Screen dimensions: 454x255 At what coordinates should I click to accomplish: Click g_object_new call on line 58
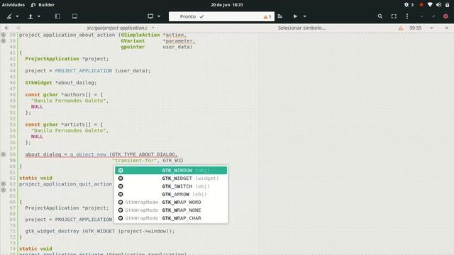(x=88, y=154)
